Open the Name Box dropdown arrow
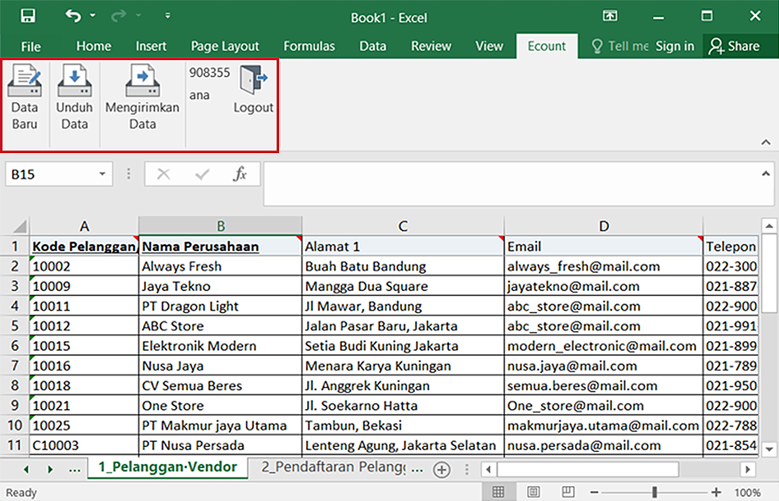 102,174
